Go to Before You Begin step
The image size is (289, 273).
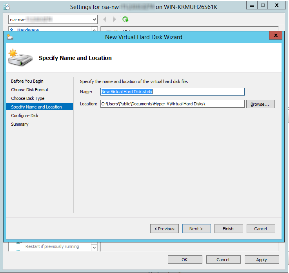tap(27, 81)
